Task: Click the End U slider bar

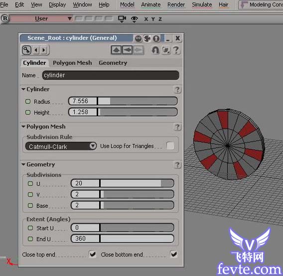Action: (x=137, y=239)
